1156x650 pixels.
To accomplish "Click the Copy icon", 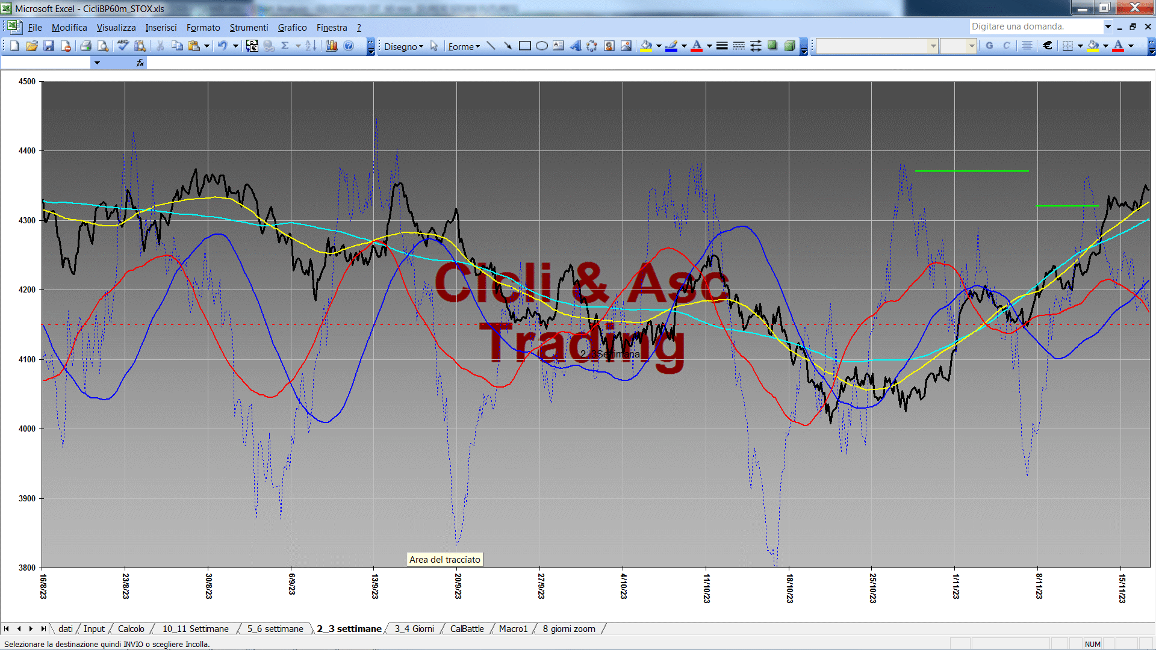I will 177,46.
